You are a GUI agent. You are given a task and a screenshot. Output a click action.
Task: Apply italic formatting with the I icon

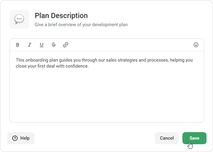pos(30,45)
